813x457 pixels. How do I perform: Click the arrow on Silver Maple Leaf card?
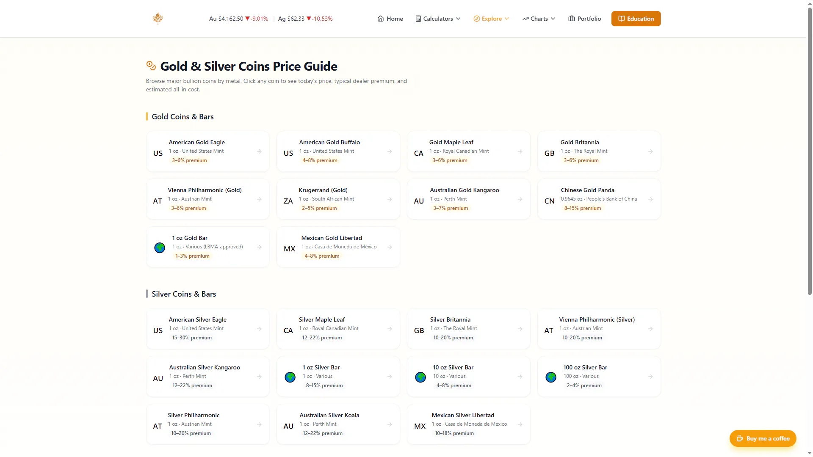point(390,329)
